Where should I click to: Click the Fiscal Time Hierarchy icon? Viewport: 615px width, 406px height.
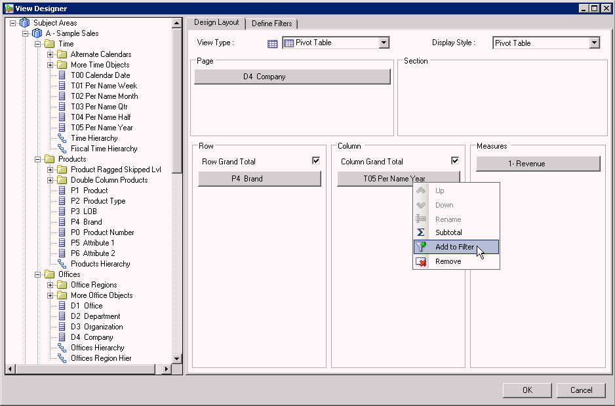[62, 149]
